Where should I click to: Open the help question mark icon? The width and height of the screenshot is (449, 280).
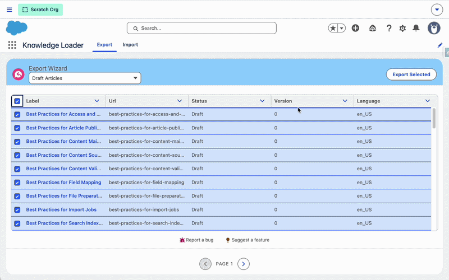click(x=389, y=28)
